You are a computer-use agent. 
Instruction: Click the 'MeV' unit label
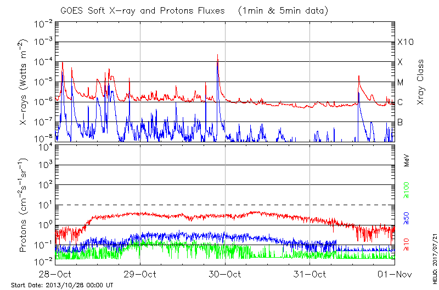(407, 161)
